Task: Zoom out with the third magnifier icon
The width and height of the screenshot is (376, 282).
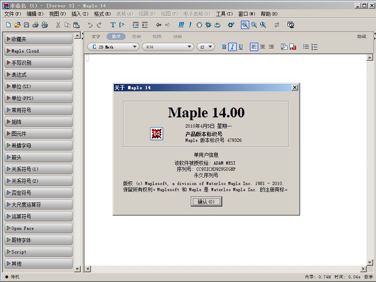Action: (x=263, y=25)
